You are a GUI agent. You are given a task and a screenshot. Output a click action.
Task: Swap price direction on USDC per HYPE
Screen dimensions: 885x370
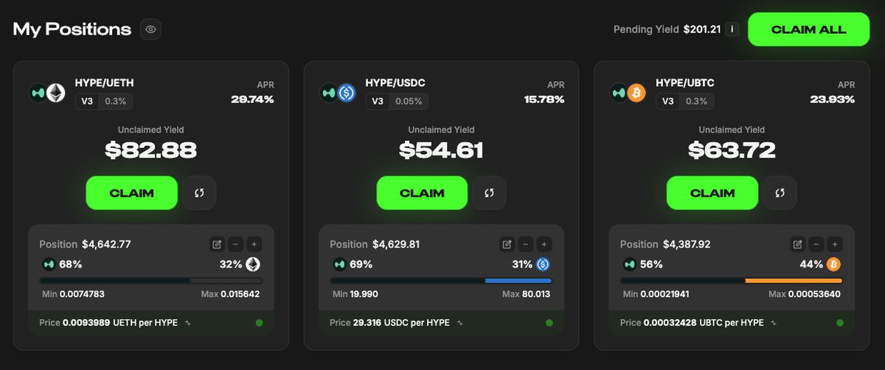(x=460, y=323)
